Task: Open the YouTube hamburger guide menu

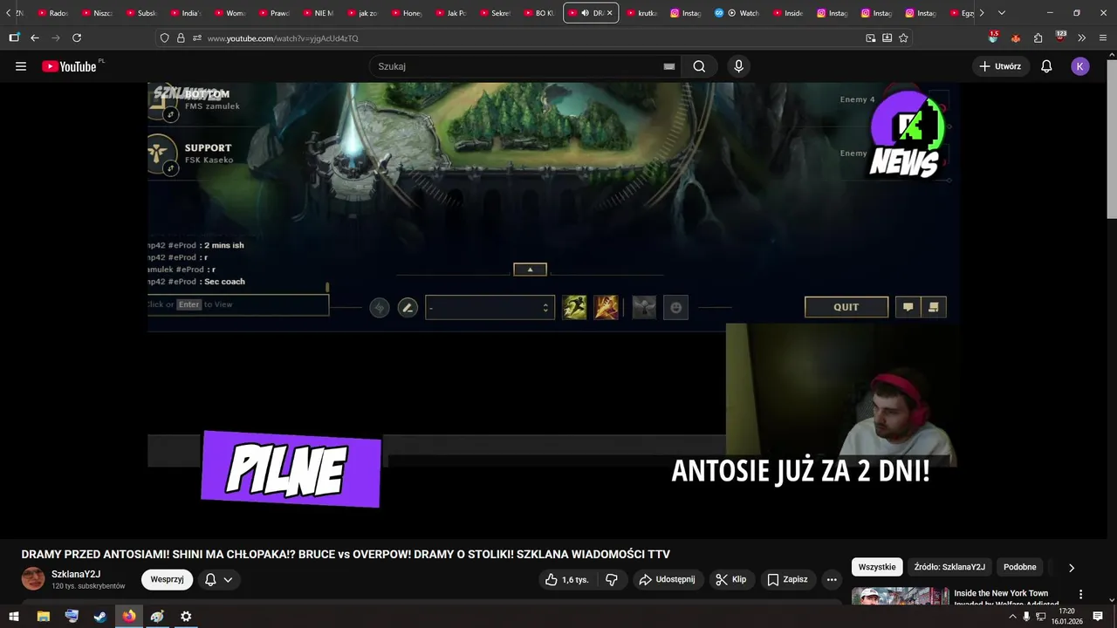Action: click(21, 66)
